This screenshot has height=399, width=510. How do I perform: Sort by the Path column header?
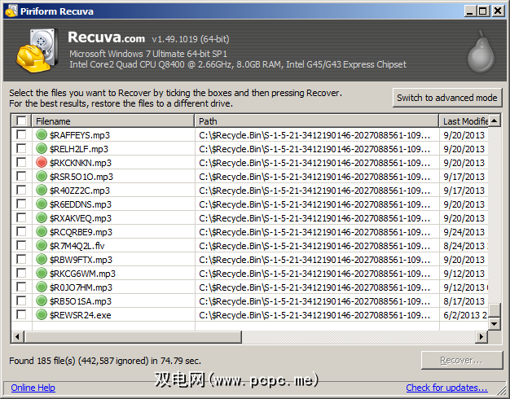[x=317, y=121]
